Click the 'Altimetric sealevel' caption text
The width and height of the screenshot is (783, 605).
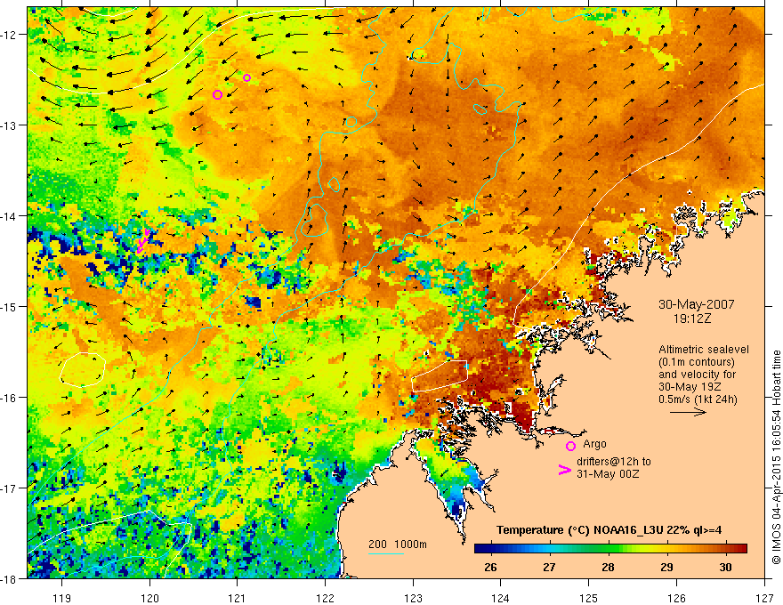coord(704,350)
